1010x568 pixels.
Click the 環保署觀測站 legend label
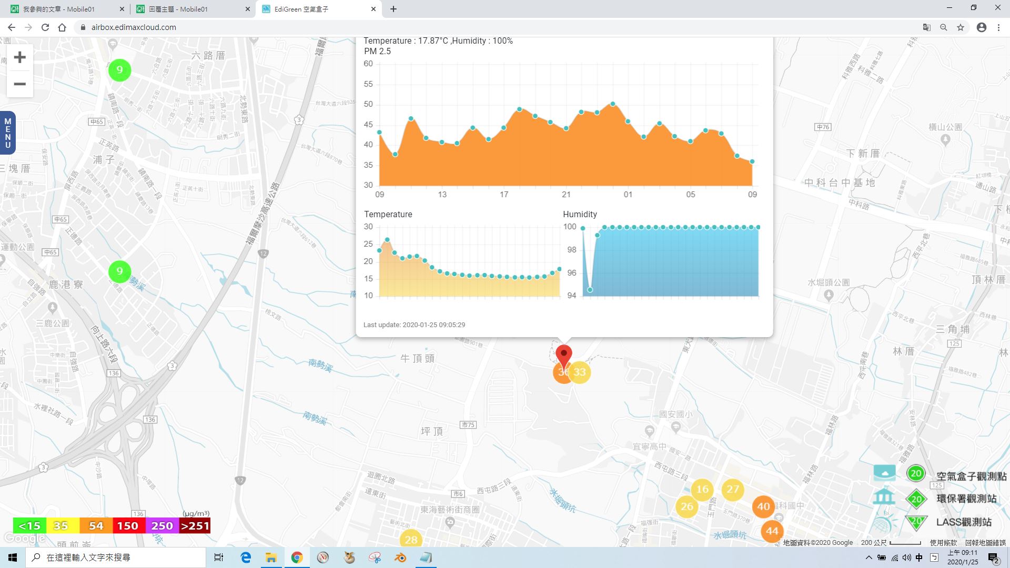pos(967,499)
